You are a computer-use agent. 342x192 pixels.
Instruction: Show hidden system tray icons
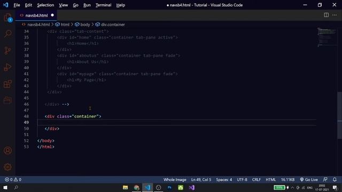click(292, 187)
